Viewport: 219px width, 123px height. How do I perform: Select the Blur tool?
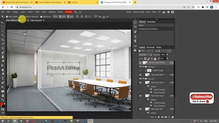pyautogui.click(x=3, y=70)
